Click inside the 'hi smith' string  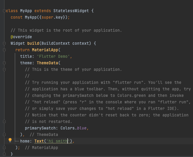[x=58, y=141]
